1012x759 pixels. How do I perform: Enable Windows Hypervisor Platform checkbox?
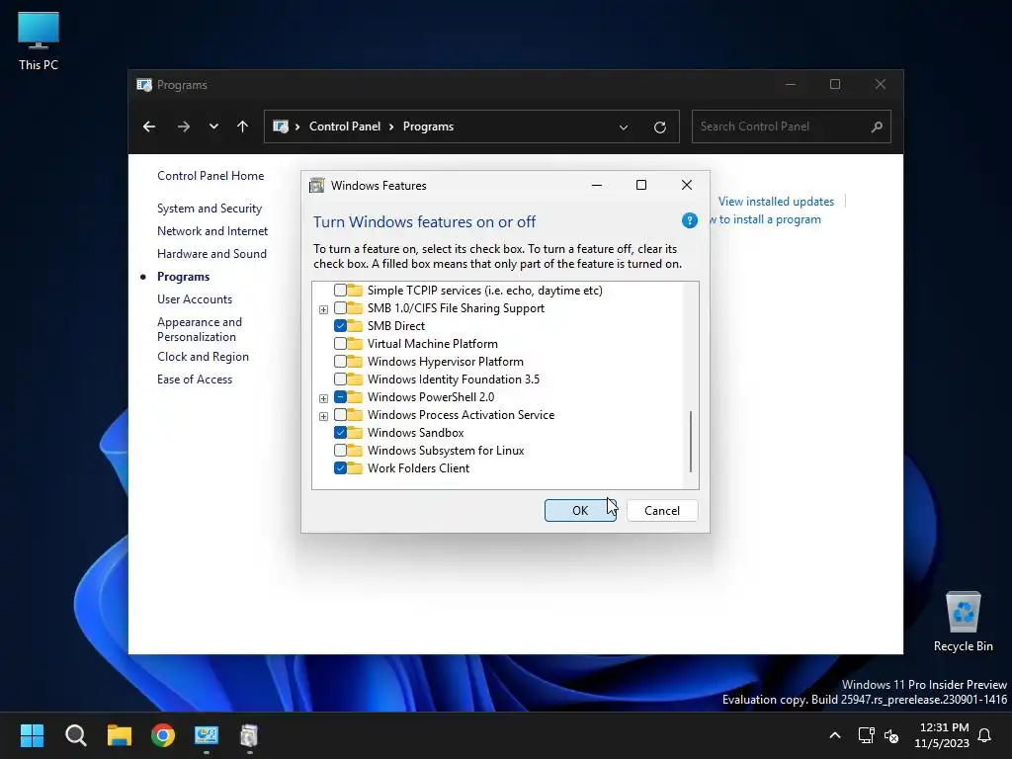point(340,362)
